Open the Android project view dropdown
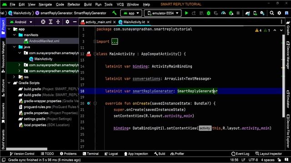 (x=21, y=22)
